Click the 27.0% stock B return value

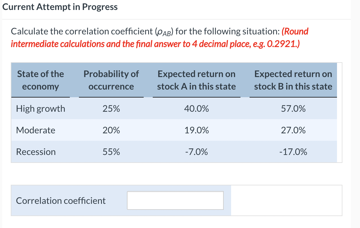[x=293, y=130]
